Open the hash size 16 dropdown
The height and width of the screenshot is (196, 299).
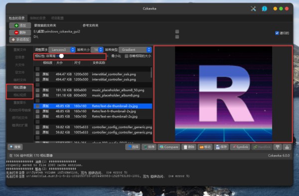click(x=97, y=50)
